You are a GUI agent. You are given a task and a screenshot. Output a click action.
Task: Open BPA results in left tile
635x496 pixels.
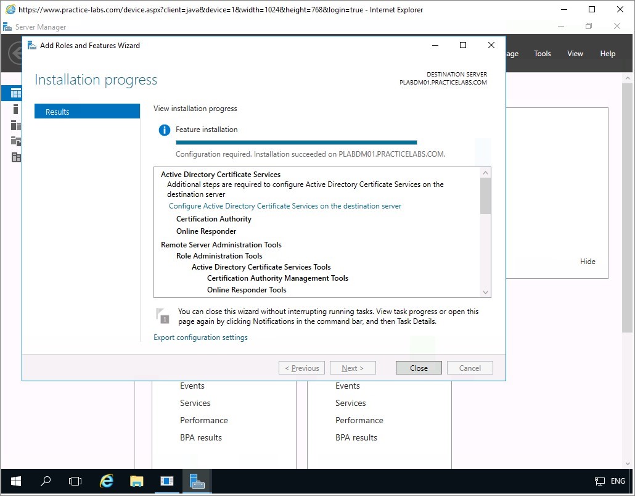pos(201,437)
